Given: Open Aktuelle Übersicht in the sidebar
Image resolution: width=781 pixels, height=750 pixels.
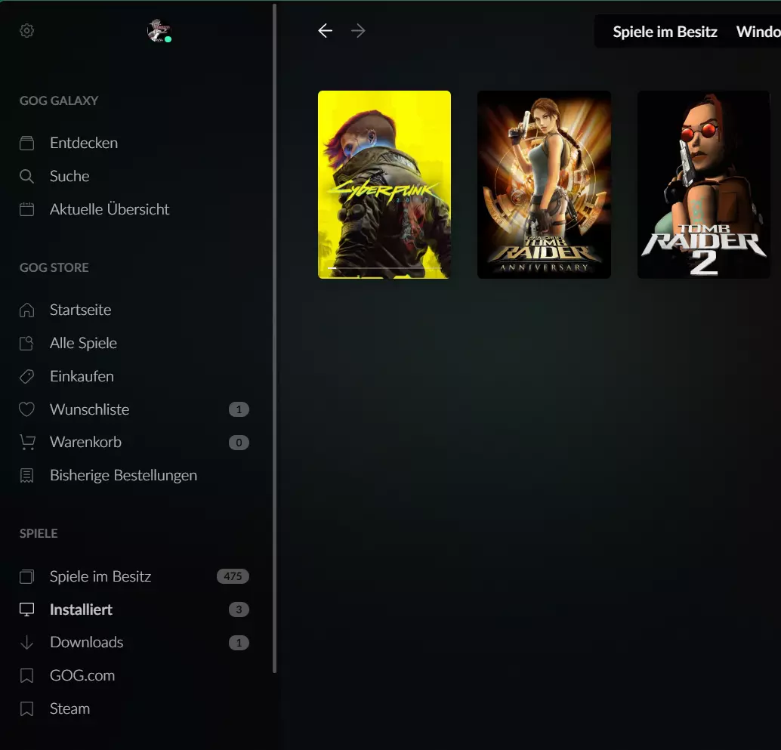Looking at the screenshot, I should [110, 209].
